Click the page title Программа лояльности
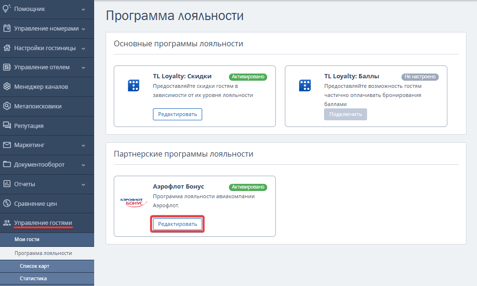The image size is (477, 286). point(174,16)
